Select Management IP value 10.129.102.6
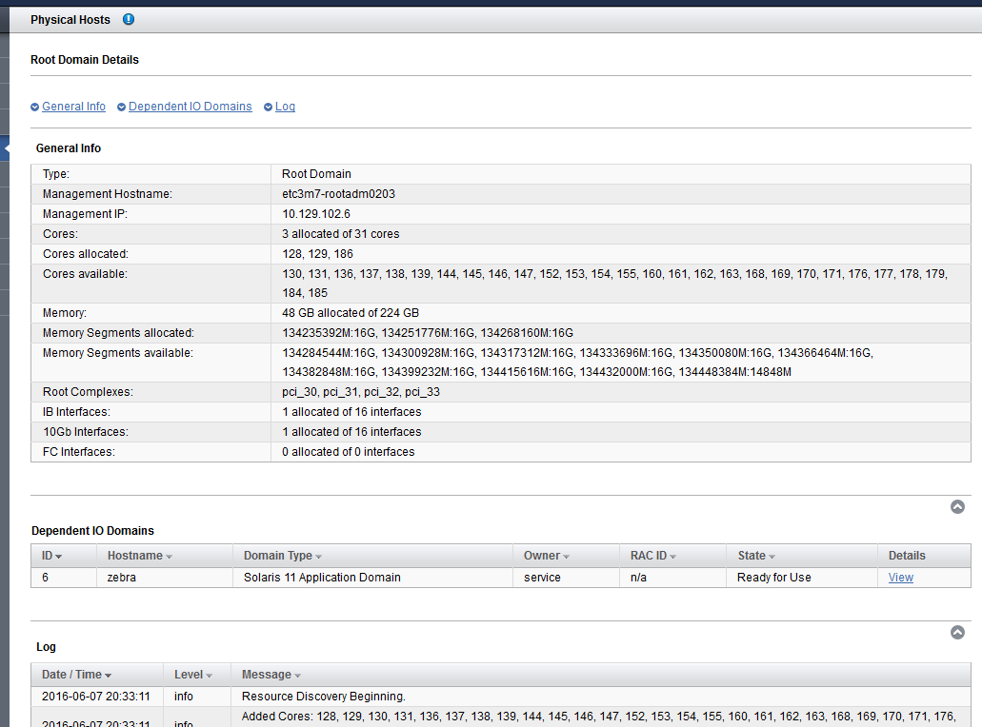 315,214
